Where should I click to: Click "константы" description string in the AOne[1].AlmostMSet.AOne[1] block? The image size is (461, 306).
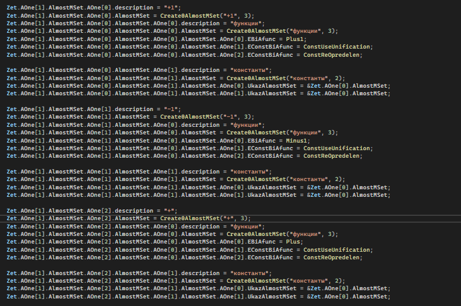[249, 172]
